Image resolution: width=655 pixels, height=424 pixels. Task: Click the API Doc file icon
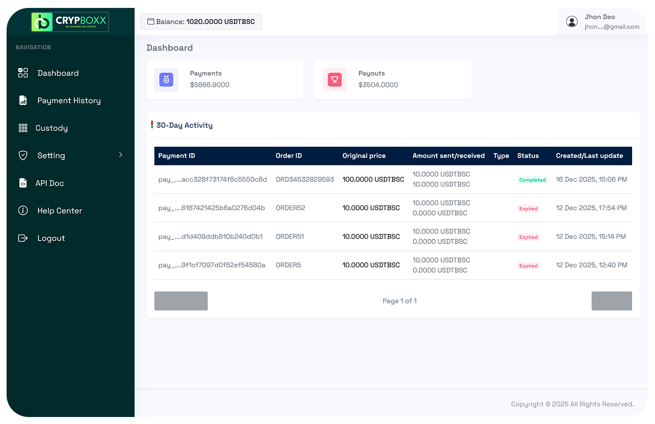pyautogui.click(x=23, y=183)
